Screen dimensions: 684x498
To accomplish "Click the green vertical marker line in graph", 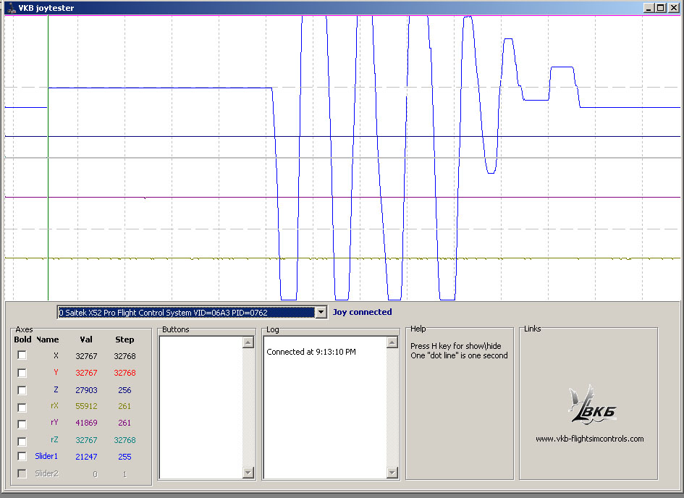I will point(48,181).
